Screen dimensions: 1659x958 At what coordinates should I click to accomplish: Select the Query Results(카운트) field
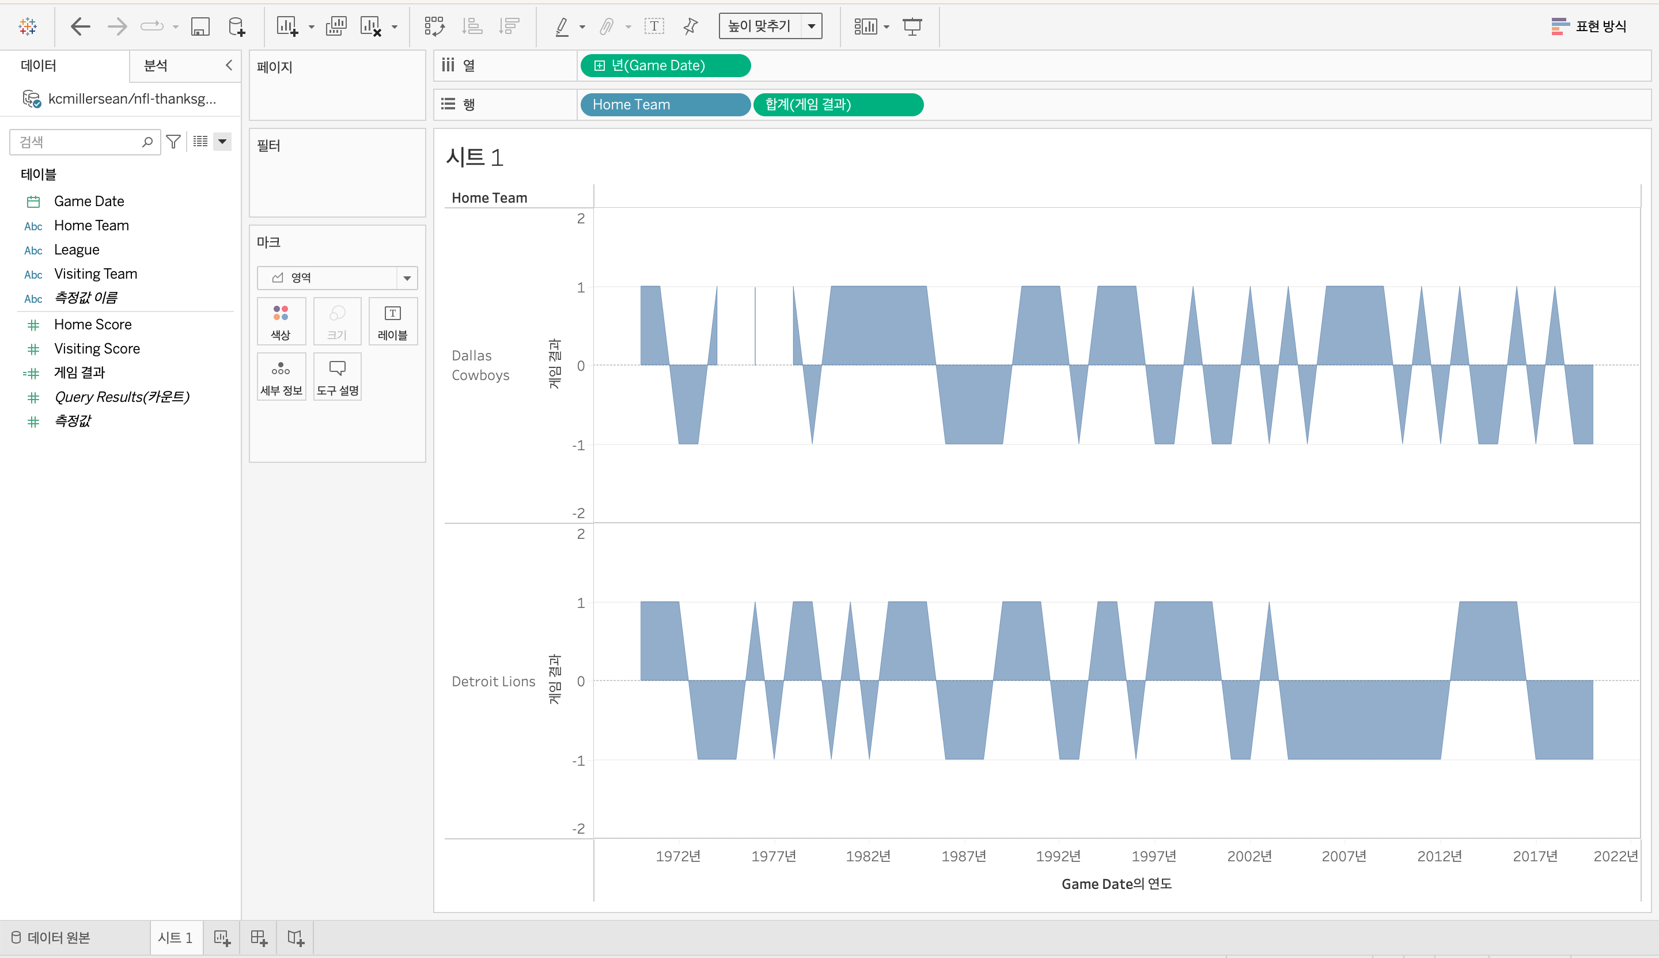pyautogui.click(x=122, y=397)
